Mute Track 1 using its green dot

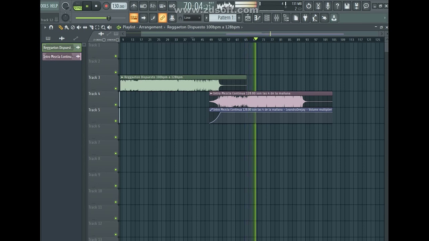(x=116, y=56)
